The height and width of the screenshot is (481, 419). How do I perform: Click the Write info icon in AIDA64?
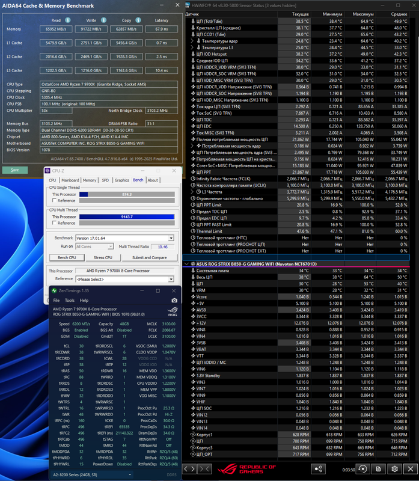tap(103, 20)
